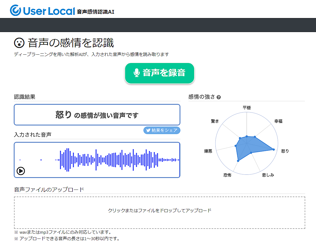Screen dimensions: 316x245
Task: Play the recorded audio waveform
Action: click(x=21, y=171)
